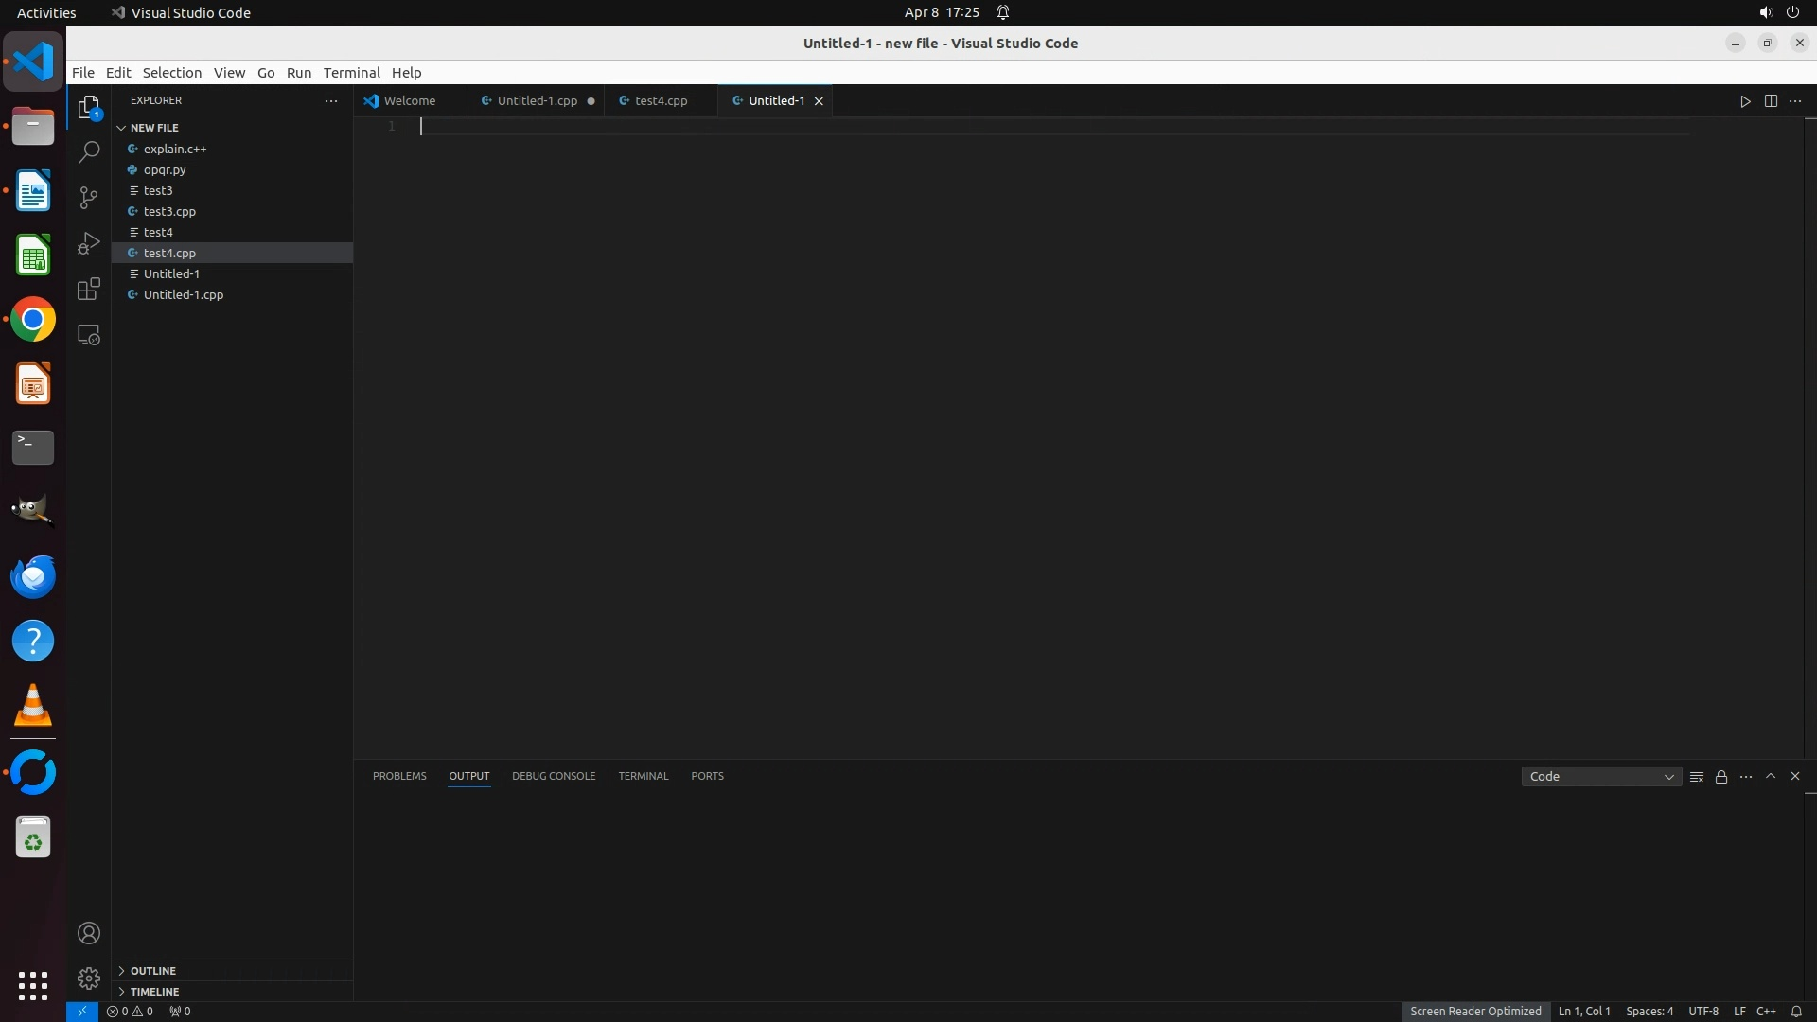Switch to the DEBUG CONSOLE tab
This screenshot has height=1022, width=1817.
click(554, 776)
